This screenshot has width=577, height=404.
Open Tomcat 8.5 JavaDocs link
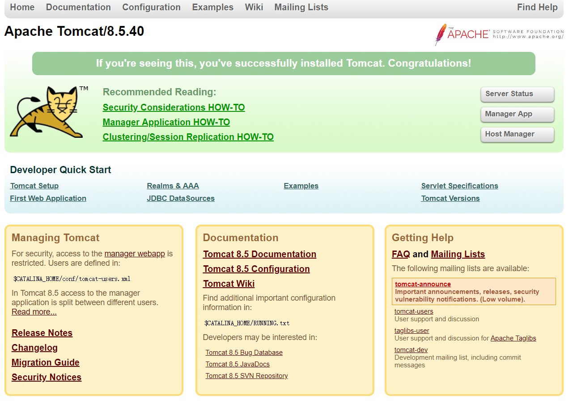(x=238, y=364)
